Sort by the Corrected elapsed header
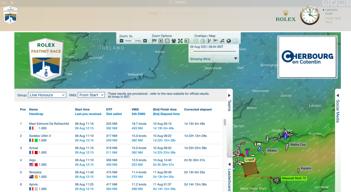Viewport: 351px width, 192px height. [198, 109]
